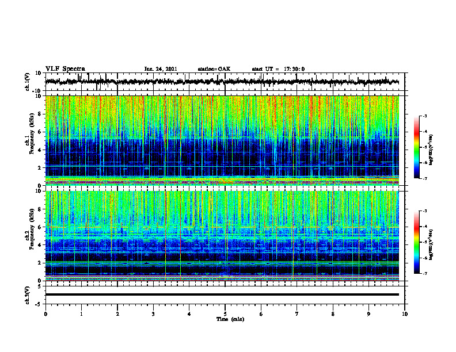
Task: Select the date text 'Jan. 24, 2021'
Action: (x=161, y=69)
